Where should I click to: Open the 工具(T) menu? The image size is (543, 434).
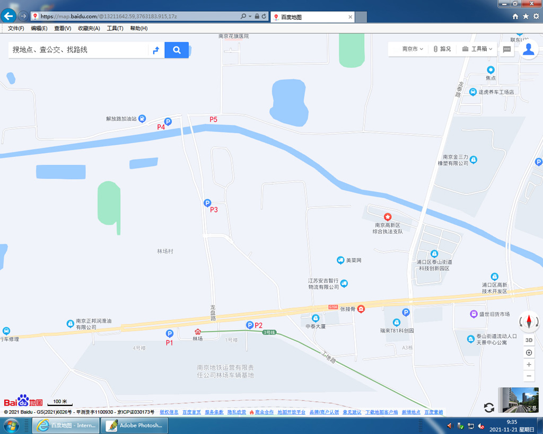[115, 29]
